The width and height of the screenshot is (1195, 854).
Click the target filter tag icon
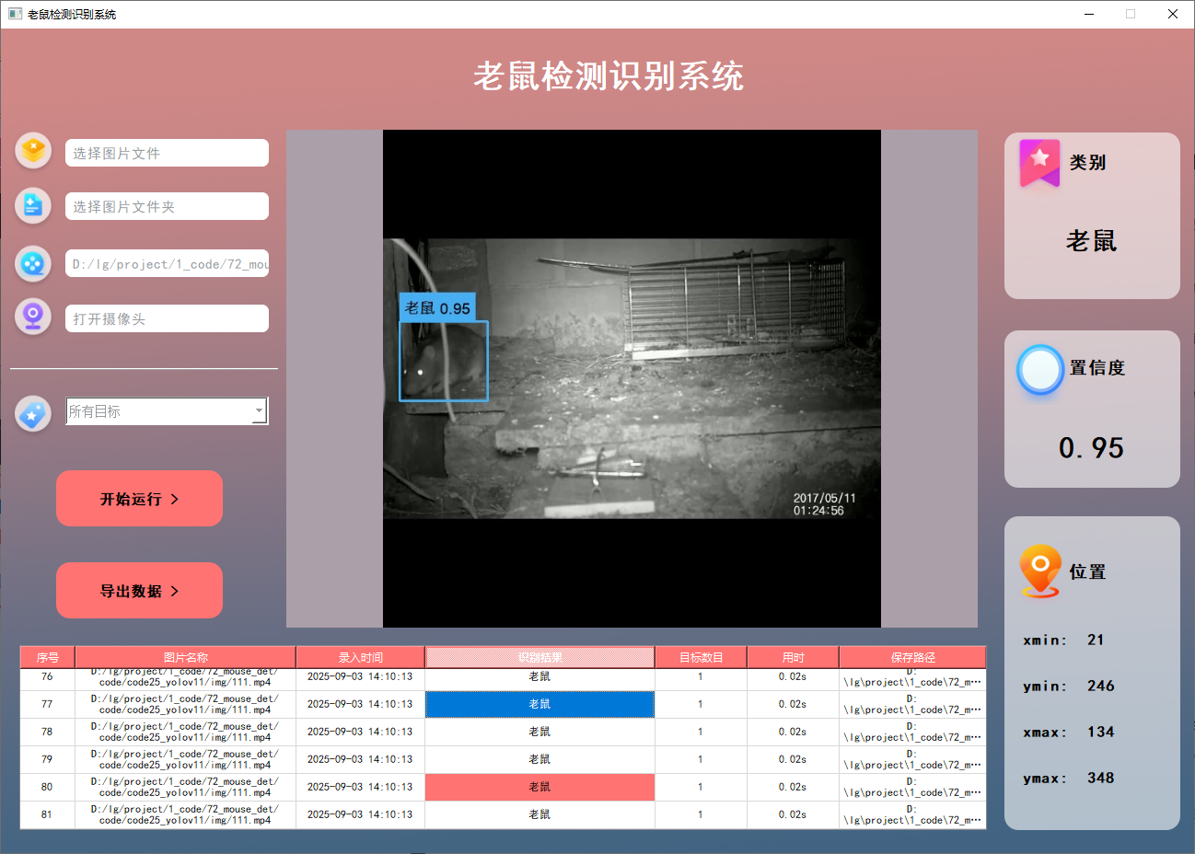tap(34, 414)
